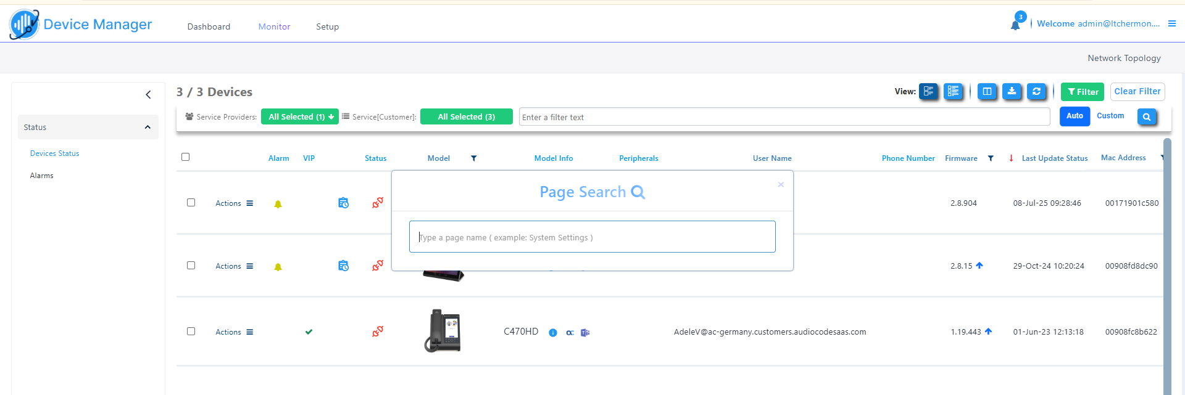Open the Service Providers All Selected dropdown

(300, 116)
